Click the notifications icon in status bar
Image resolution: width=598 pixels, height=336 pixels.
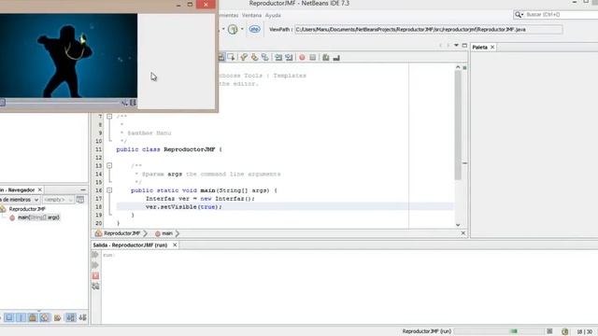564,331
